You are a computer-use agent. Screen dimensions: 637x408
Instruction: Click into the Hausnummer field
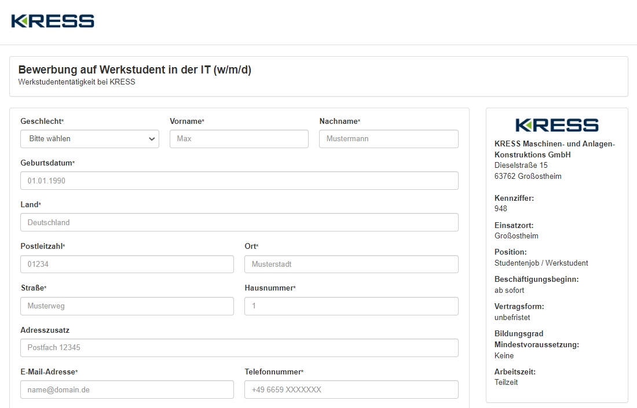pyautogui.click(x=351, y=306)
